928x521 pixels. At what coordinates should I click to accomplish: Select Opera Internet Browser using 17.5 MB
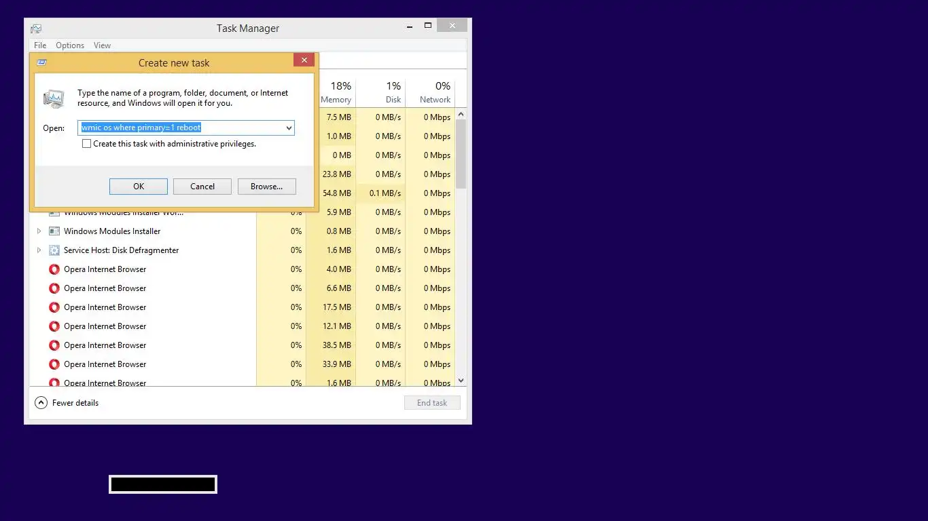click(105, 307)
